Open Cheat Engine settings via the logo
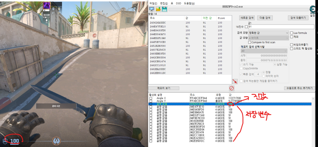This screenshot has width=318, height=147. [313, 10]
